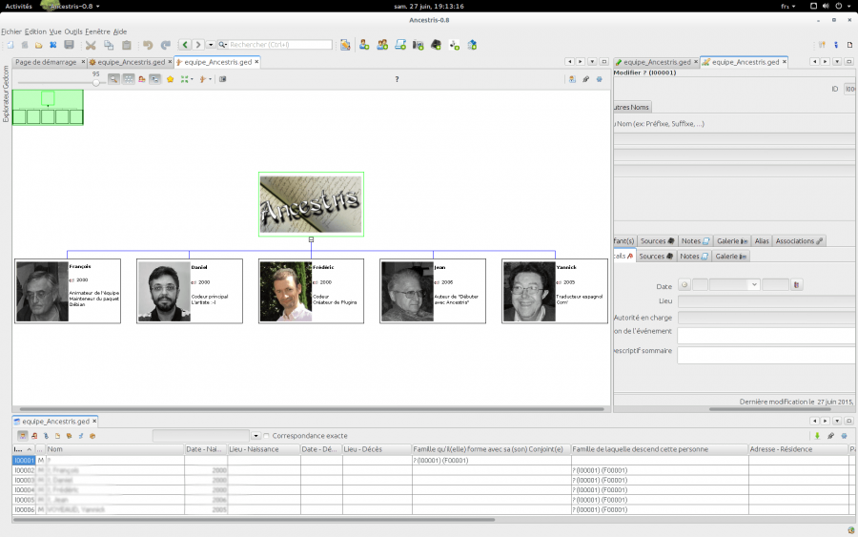Toggle the boxes layout button beside family icon
This screenshot has width=858, height=537.
click(154, 79)
